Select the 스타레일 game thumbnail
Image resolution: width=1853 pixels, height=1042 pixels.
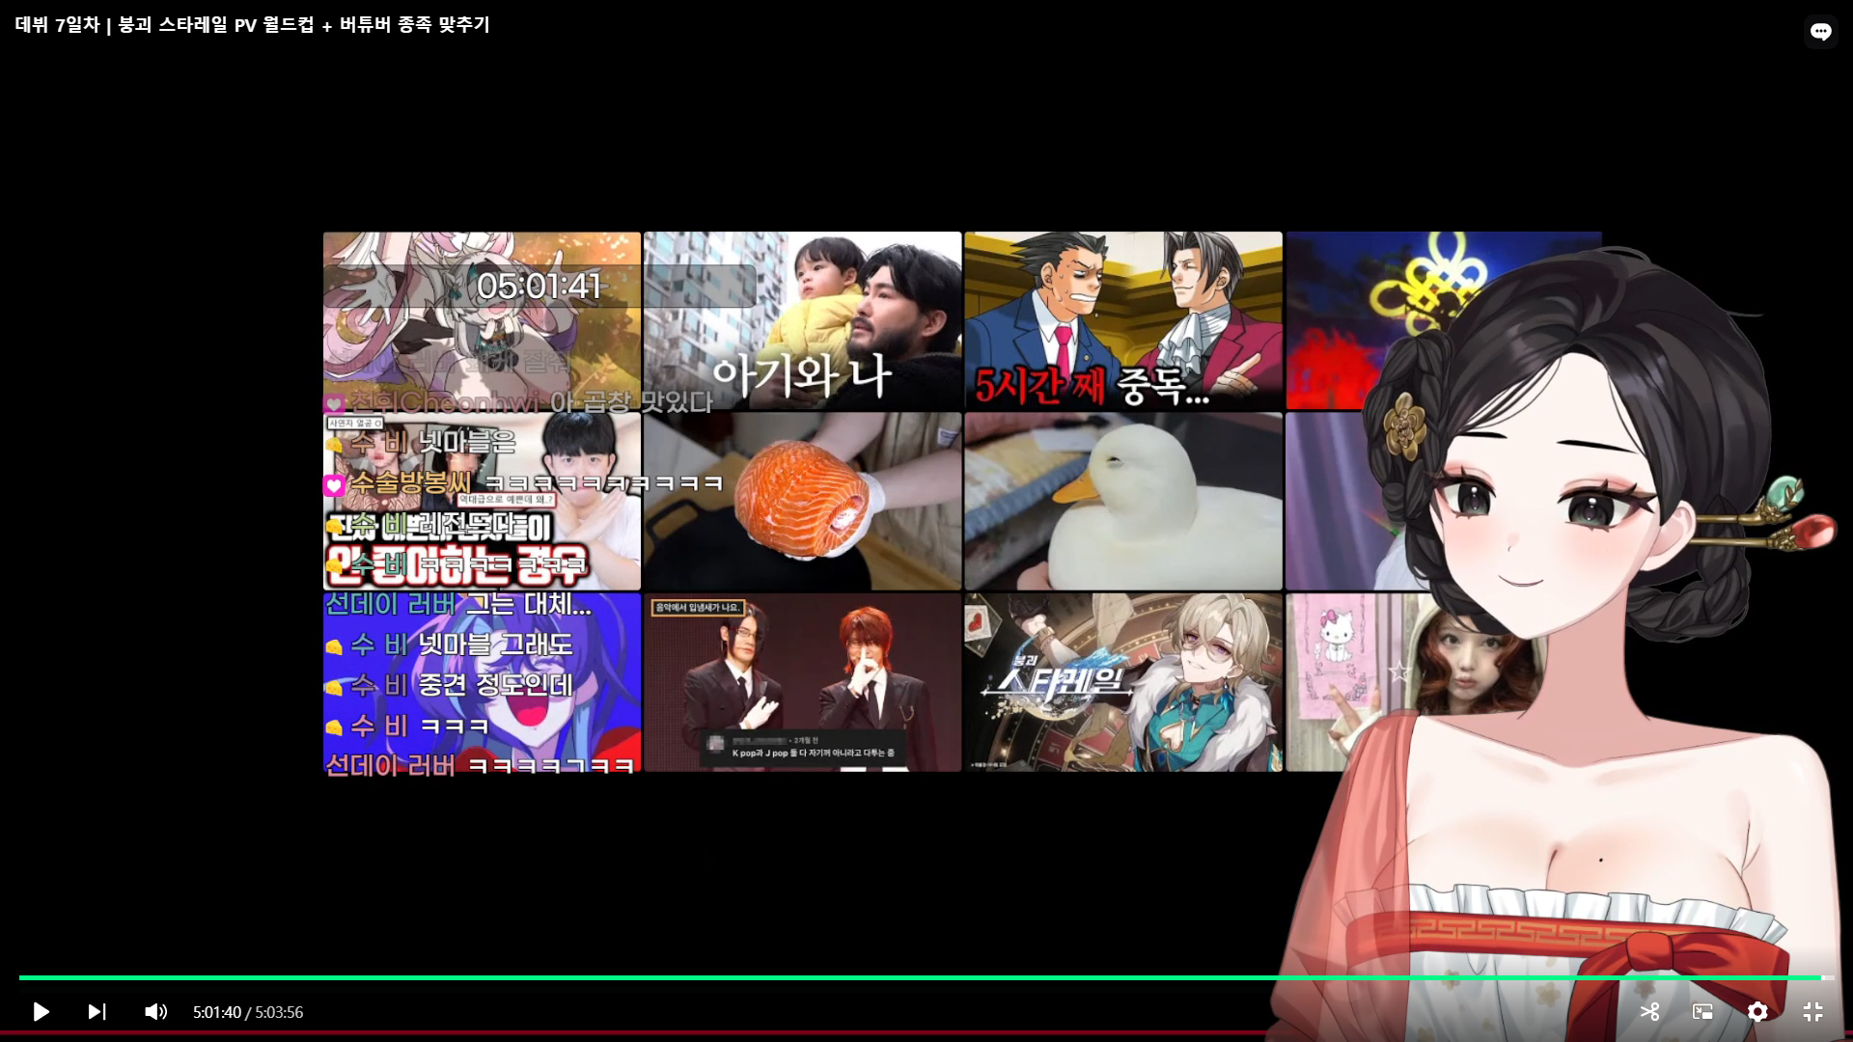1122,682
